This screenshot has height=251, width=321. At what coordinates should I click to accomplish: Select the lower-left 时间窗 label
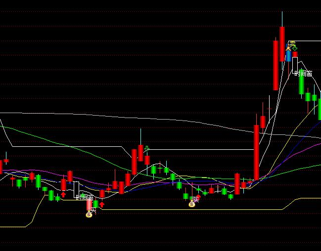(84, 197)
